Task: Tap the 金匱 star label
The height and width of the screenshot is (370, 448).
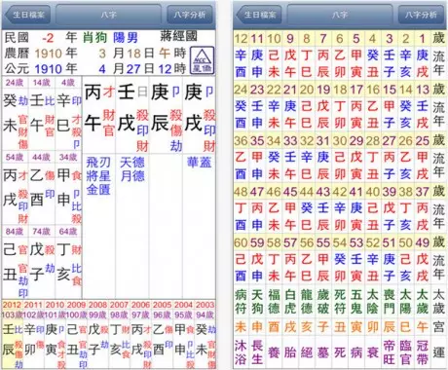Action: coord(98,190)
